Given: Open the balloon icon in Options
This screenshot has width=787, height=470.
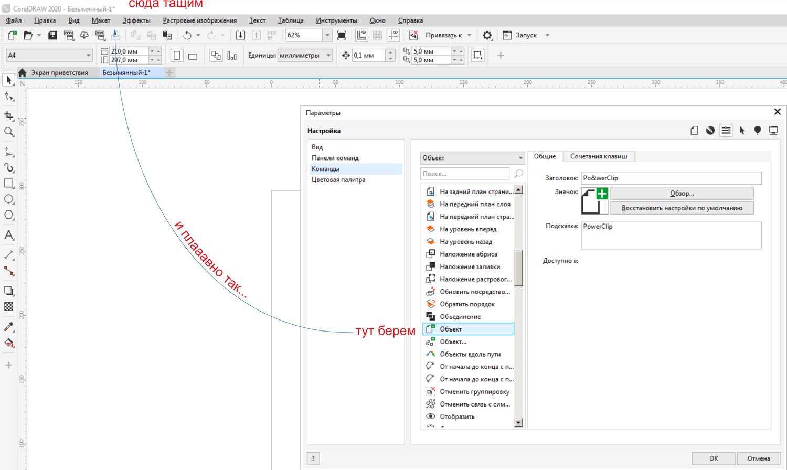Looking at the screenshot, I should tap(758, 130).
